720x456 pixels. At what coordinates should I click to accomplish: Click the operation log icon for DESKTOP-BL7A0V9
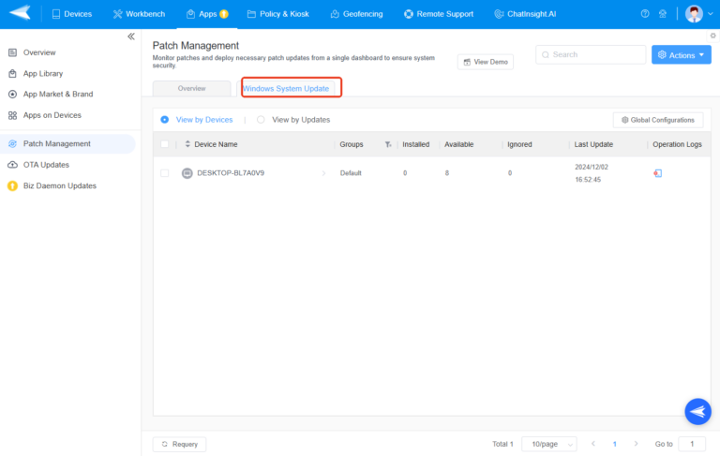coord(658,173)
